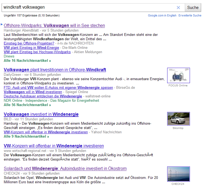Open 'Independence - Das Magazin für Energiefreiheit' link
The width and height of the screenshot is (210, 187).
(62, 101)
